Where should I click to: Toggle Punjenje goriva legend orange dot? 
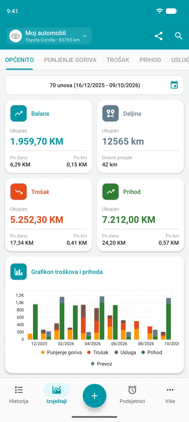click(x=43, y=353)
